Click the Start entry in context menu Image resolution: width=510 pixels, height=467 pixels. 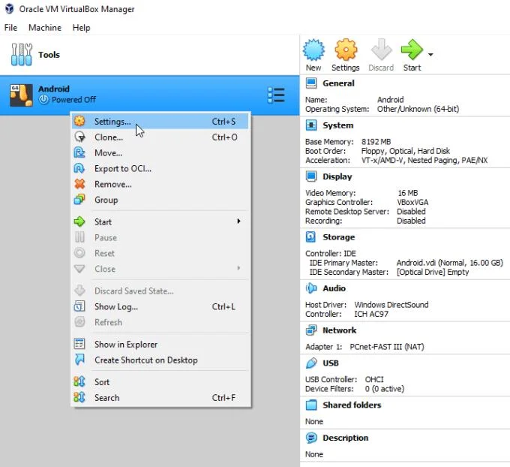[x=160, y=221]
